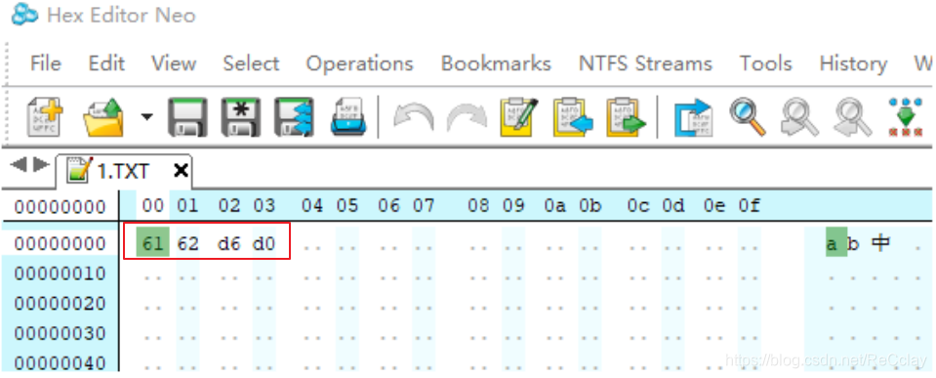
Task: Open the Edit menu
Action: 106,63
